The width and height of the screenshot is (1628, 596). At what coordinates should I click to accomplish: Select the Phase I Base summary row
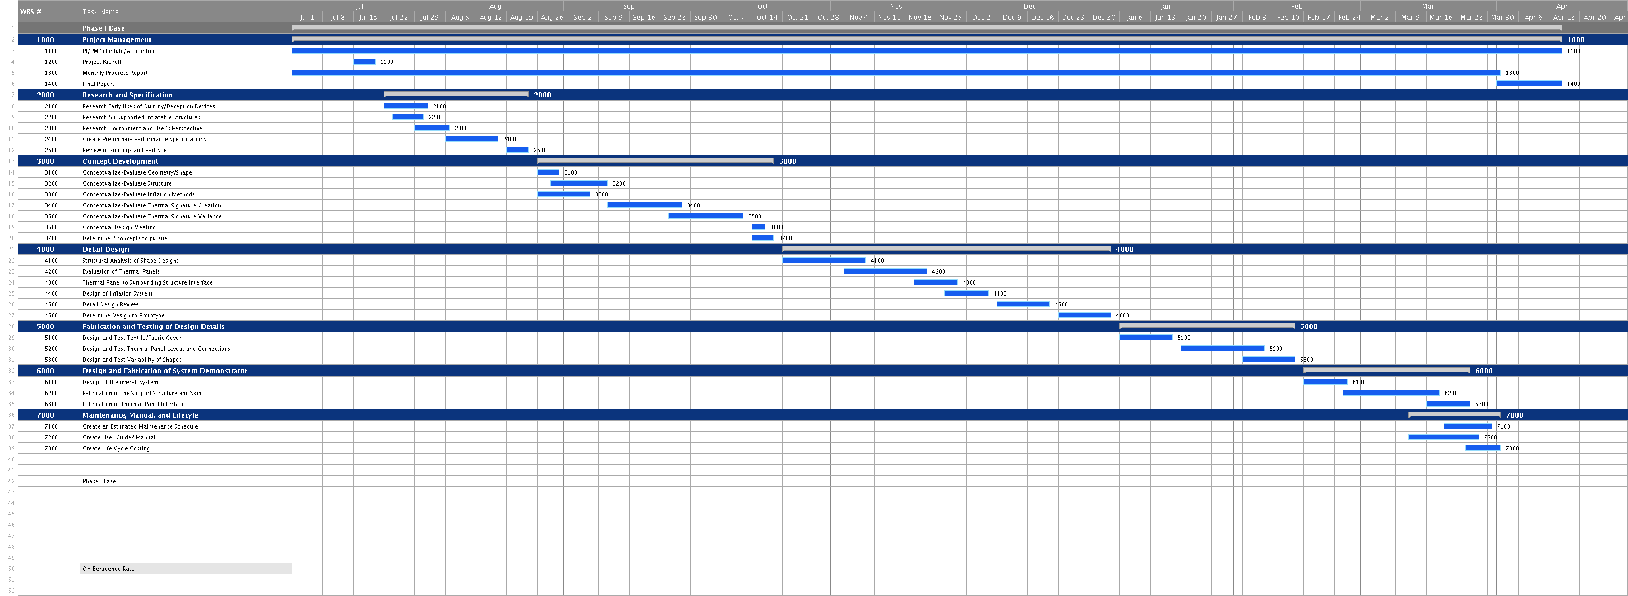103,28
